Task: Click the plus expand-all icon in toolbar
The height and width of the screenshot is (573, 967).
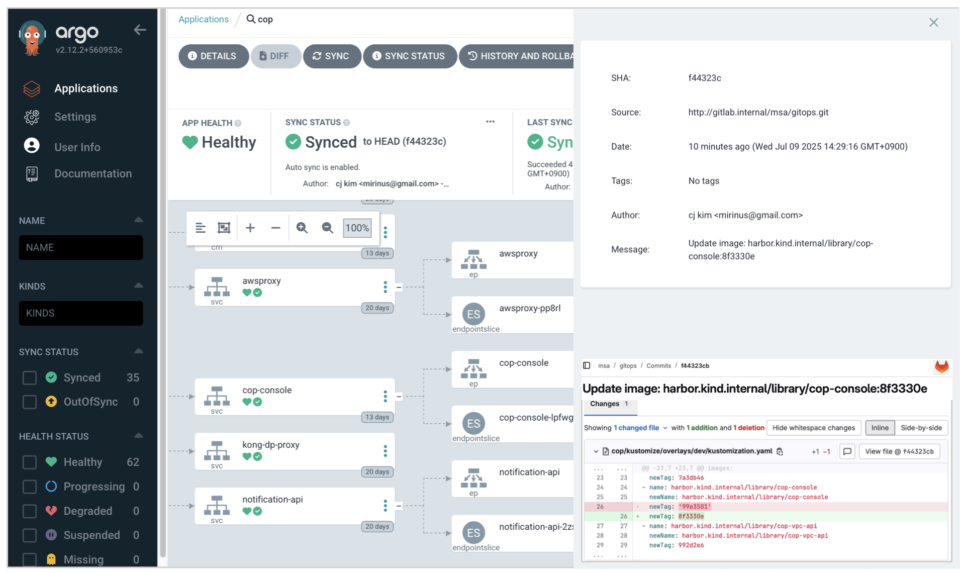Action: pos(250,228)
